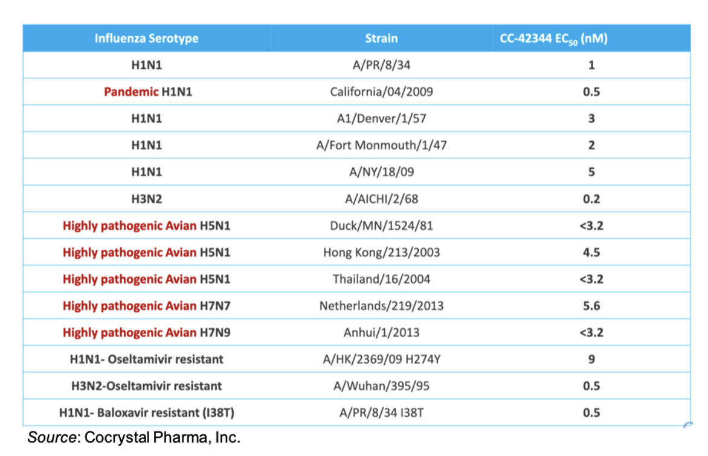This screenshot has width=708, height=456.
Task: Select the A/Wuhan/395/95 strain cell
Action: point(381,386)
